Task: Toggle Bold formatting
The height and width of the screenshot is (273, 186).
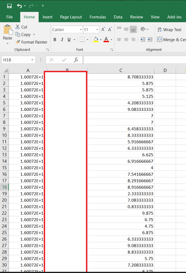Action: (x=55, y=39)
